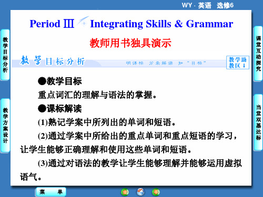Click the green next-slide arrow icon
263x197 pixels.
pyautogui.click(x=156, y=192)
